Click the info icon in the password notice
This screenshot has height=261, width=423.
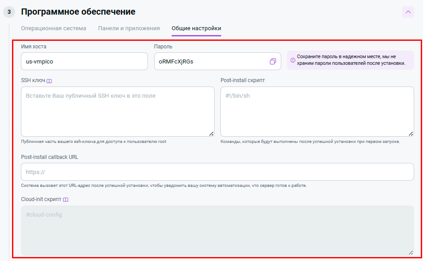click(x=293, y=60)
